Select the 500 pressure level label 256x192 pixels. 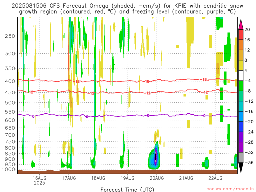[x=10, y=103]
